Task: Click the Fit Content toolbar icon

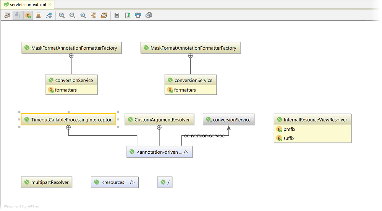Action: tap(93, 15)
